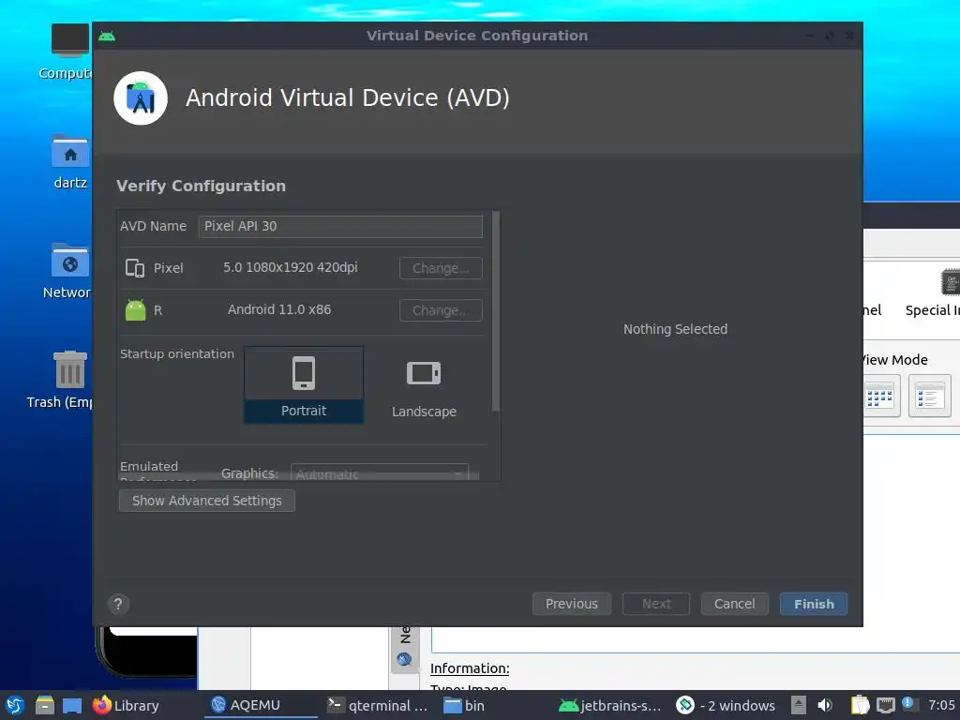Open the Trash desktop icon
This screenshot has height=720, width=960.
(69, 369)
